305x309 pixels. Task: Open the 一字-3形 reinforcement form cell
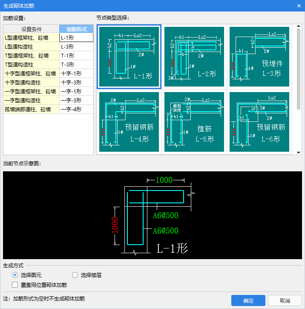[x=76, y=100]
